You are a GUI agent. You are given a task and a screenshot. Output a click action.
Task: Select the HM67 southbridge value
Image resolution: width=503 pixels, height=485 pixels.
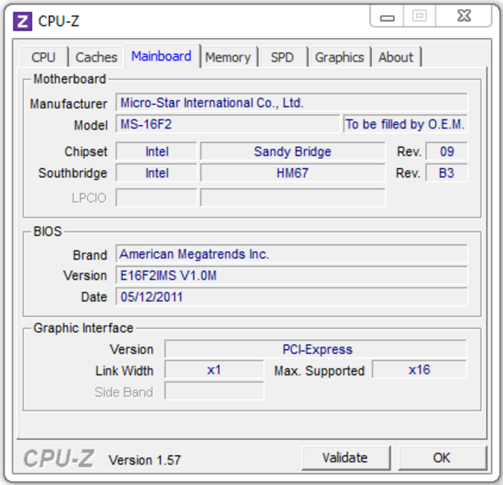tap(293, 173)
